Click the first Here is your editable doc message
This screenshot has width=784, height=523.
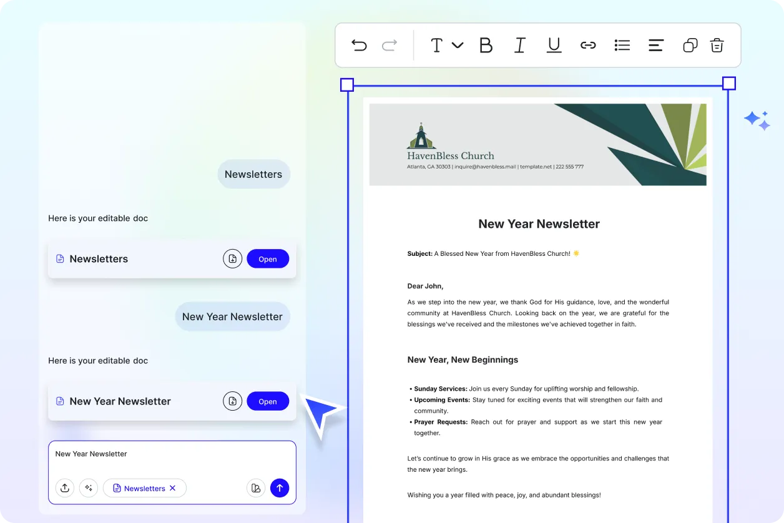click(98, 218)
